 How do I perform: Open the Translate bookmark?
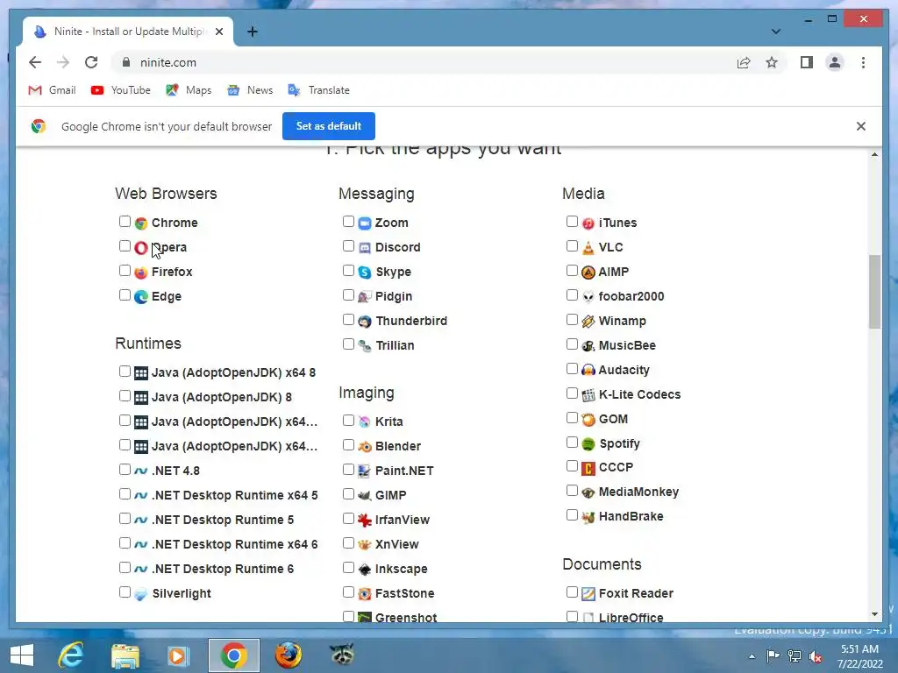[318, 90]
